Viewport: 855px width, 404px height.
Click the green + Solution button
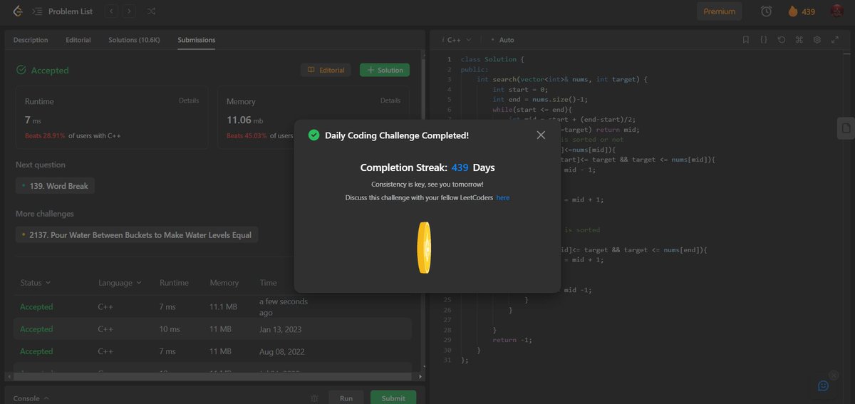coord(385,70)
